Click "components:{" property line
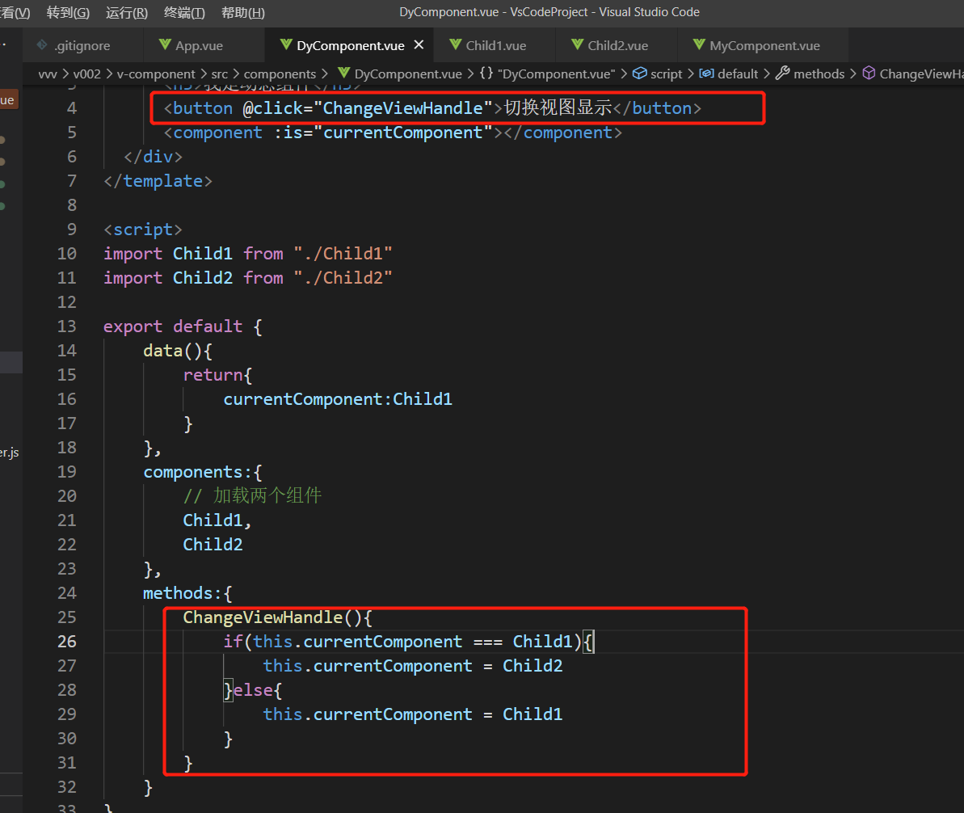Viewport: 964px width, 813px height. click(x=203, y=472)
